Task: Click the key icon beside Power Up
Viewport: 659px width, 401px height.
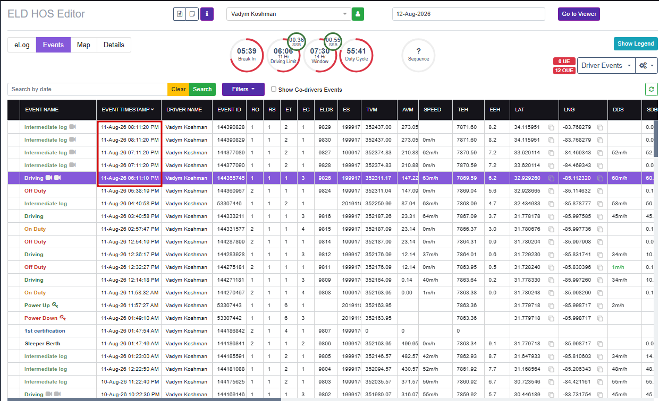Action: tap(55, 305)
